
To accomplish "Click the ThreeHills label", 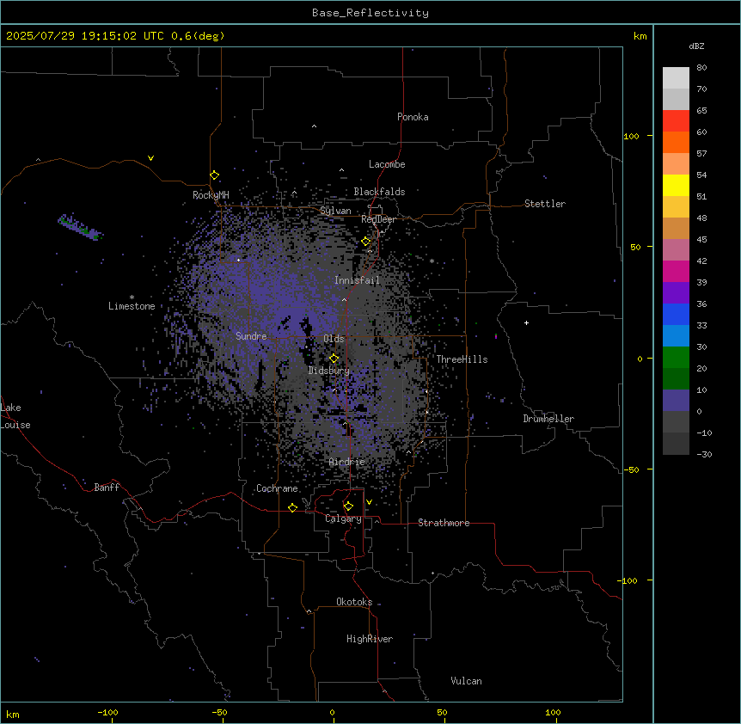I will click(462, 359).
